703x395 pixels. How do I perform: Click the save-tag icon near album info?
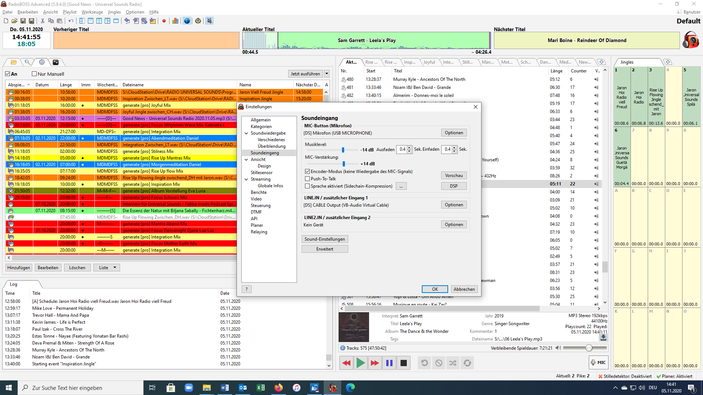point(603,338)
